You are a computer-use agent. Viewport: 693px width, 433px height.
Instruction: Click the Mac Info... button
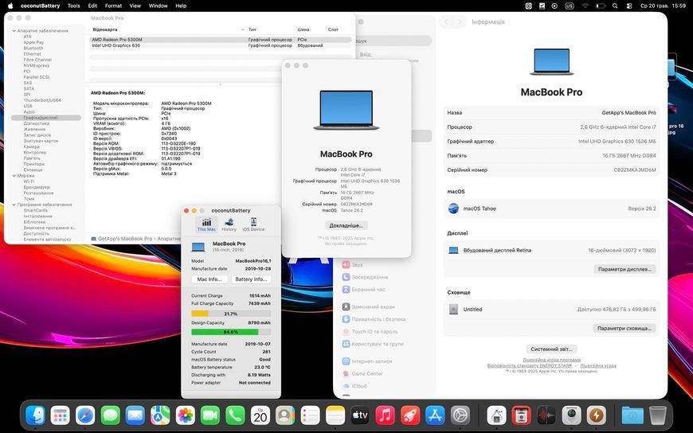[x=209, y=279]
